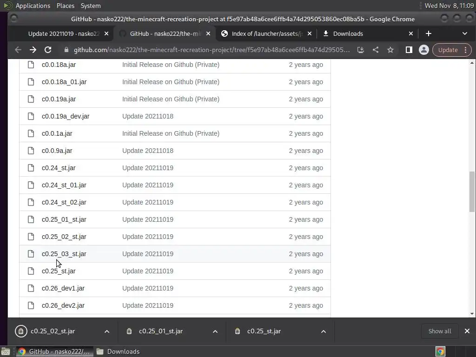This screenshot has width=476, height=357.
Task: Close the Update 20211019 tab
Action: point(106,33)
